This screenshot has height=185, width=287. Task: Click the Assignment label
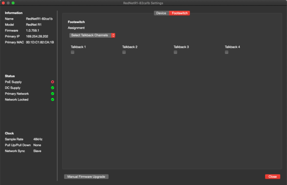[76, 28]
